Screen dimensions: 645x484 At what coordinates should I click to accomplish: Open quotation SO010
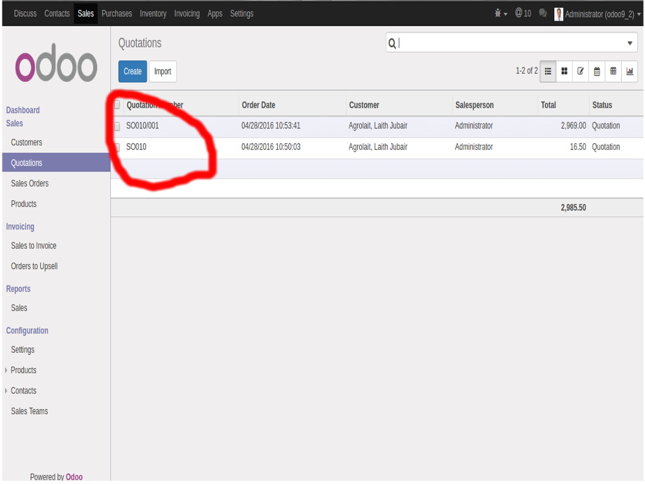tap(136, 147)
